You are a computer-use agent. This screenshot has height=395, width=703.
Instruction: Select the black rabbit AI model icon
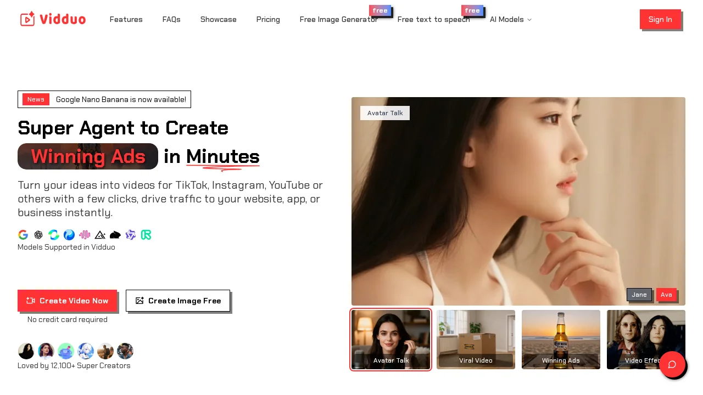(x=115, y=235)
